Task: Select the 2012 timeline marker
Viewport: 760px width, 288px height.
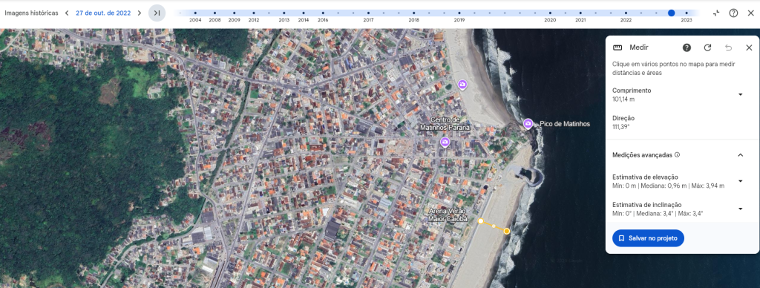Action: pos(254,13)
